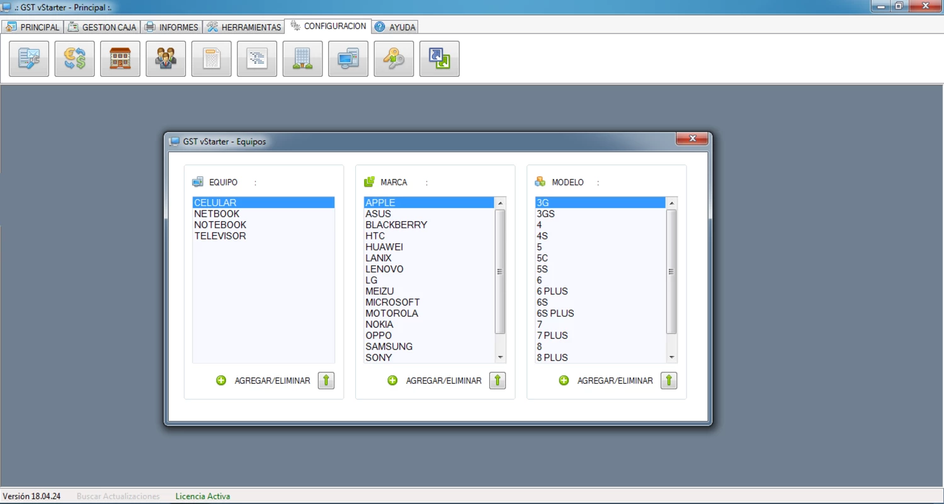
Task: Select HUAWEI in the MARCA list
Action: [x=429, y=247]
